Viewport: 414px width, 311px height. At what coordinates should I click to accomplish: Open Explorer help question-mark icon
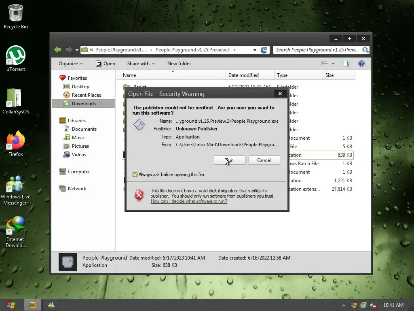(361, 64)
